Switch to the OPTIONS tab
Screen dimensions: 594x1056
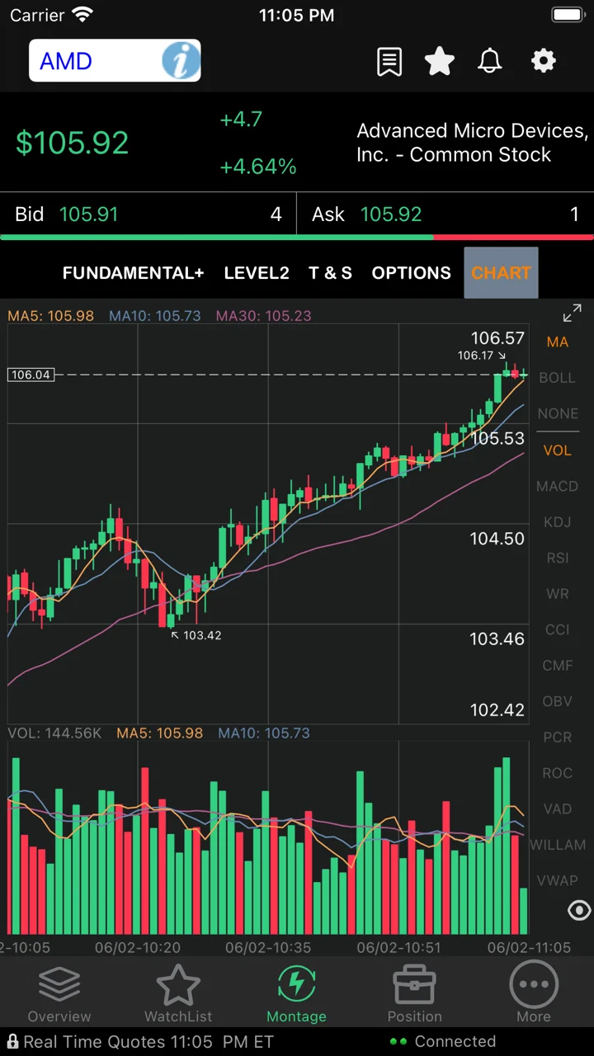[x=412, y=273]
